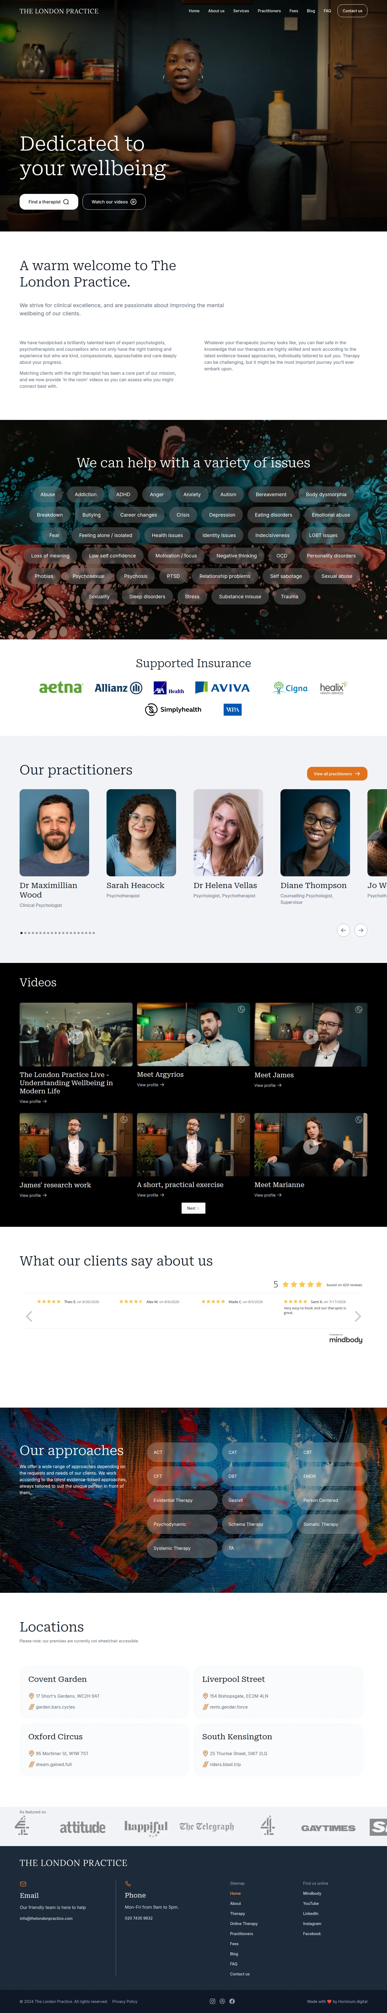The width and height of the screenshot is (387, 2013).
Task: Advance practitioners carousel with right arrow
Action: (x=360, y=930)
